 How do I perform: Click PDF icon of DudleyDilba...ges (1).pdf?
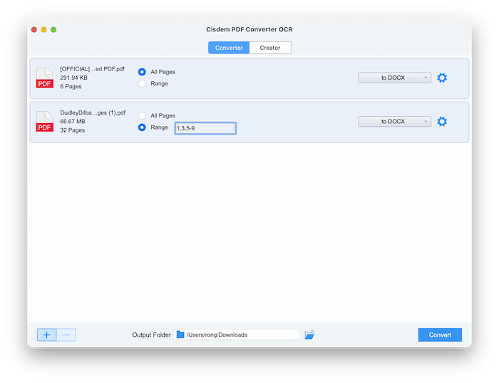pyautogui.click(x=44, y=122)
